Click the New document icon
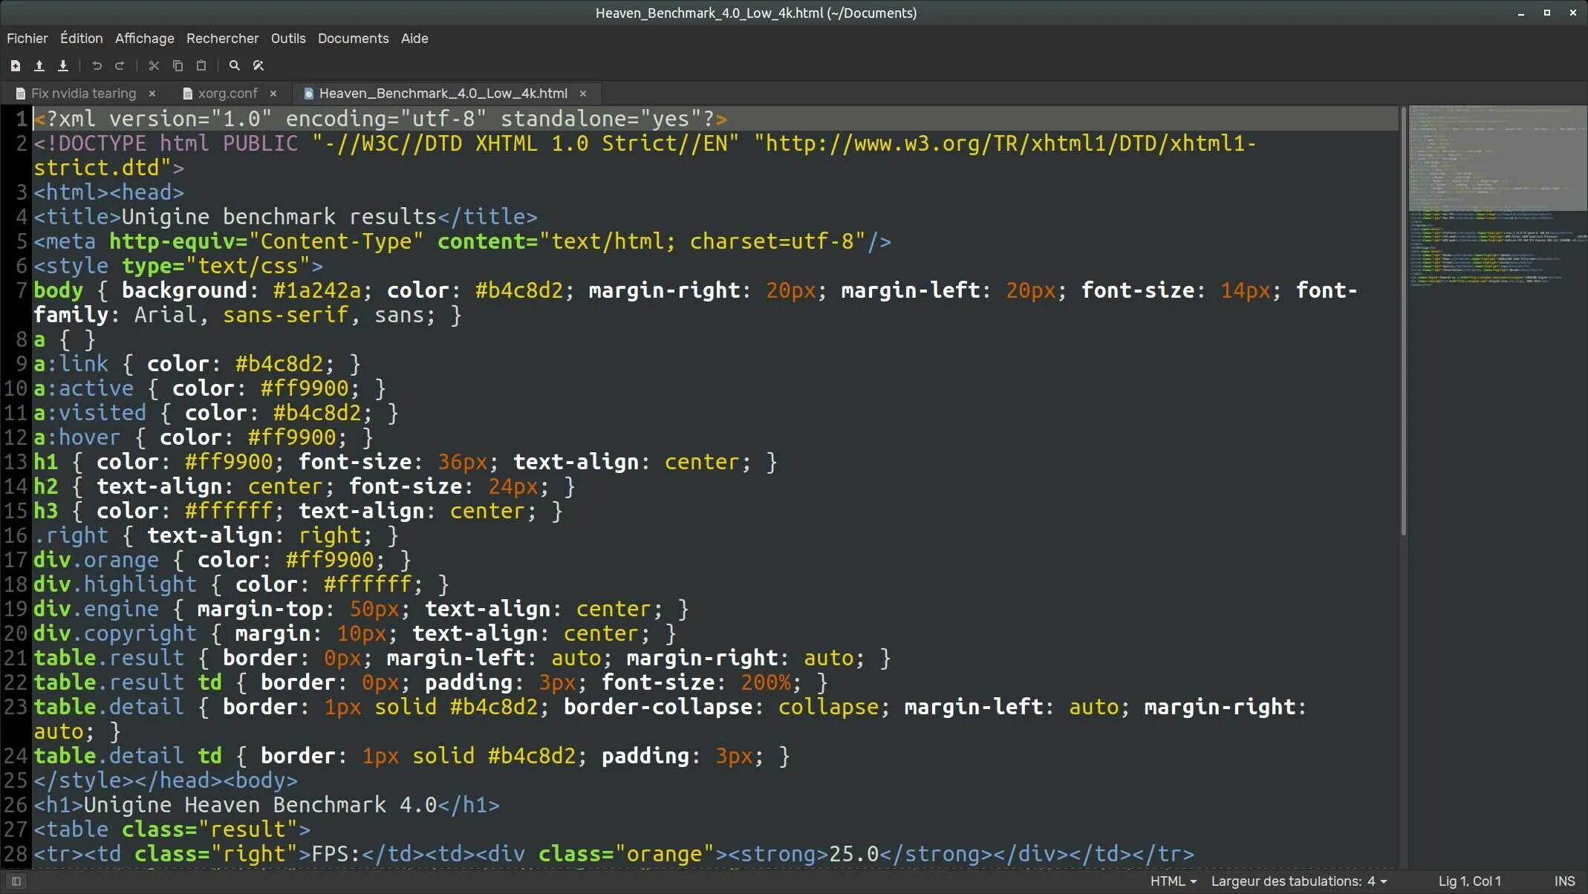 [15, 66]
